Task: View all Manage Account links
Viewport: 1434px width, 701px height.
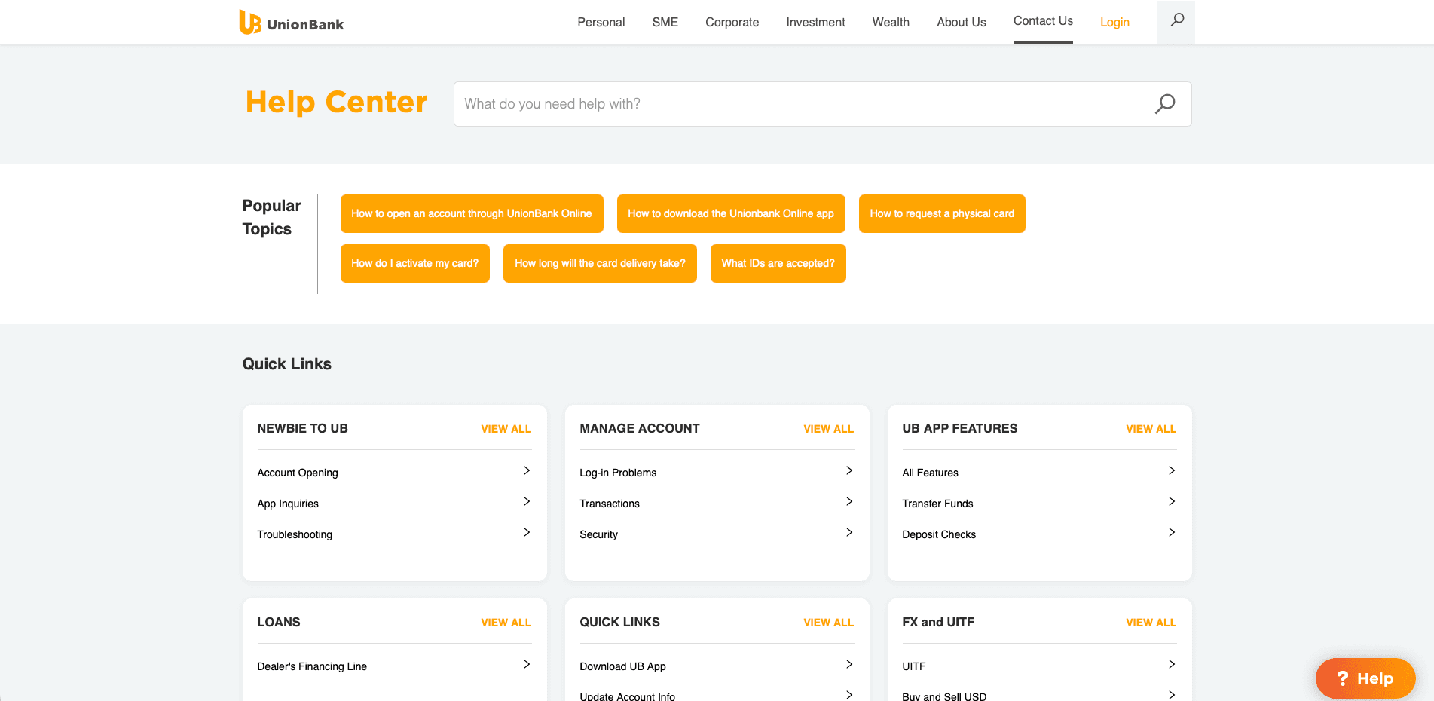Action: (x=829, y=429)
